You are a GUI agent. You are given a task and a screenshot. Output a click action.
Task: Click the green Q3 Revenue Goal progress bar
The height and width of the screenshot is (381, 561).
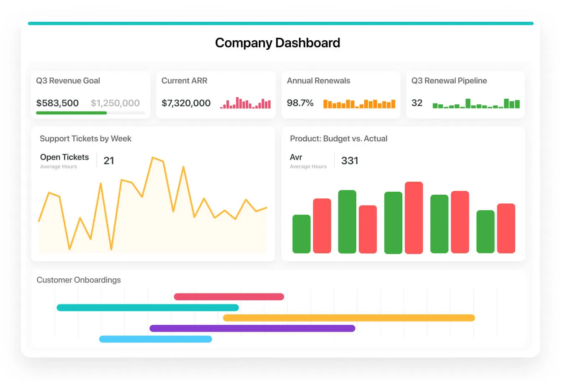pos(71,113)
